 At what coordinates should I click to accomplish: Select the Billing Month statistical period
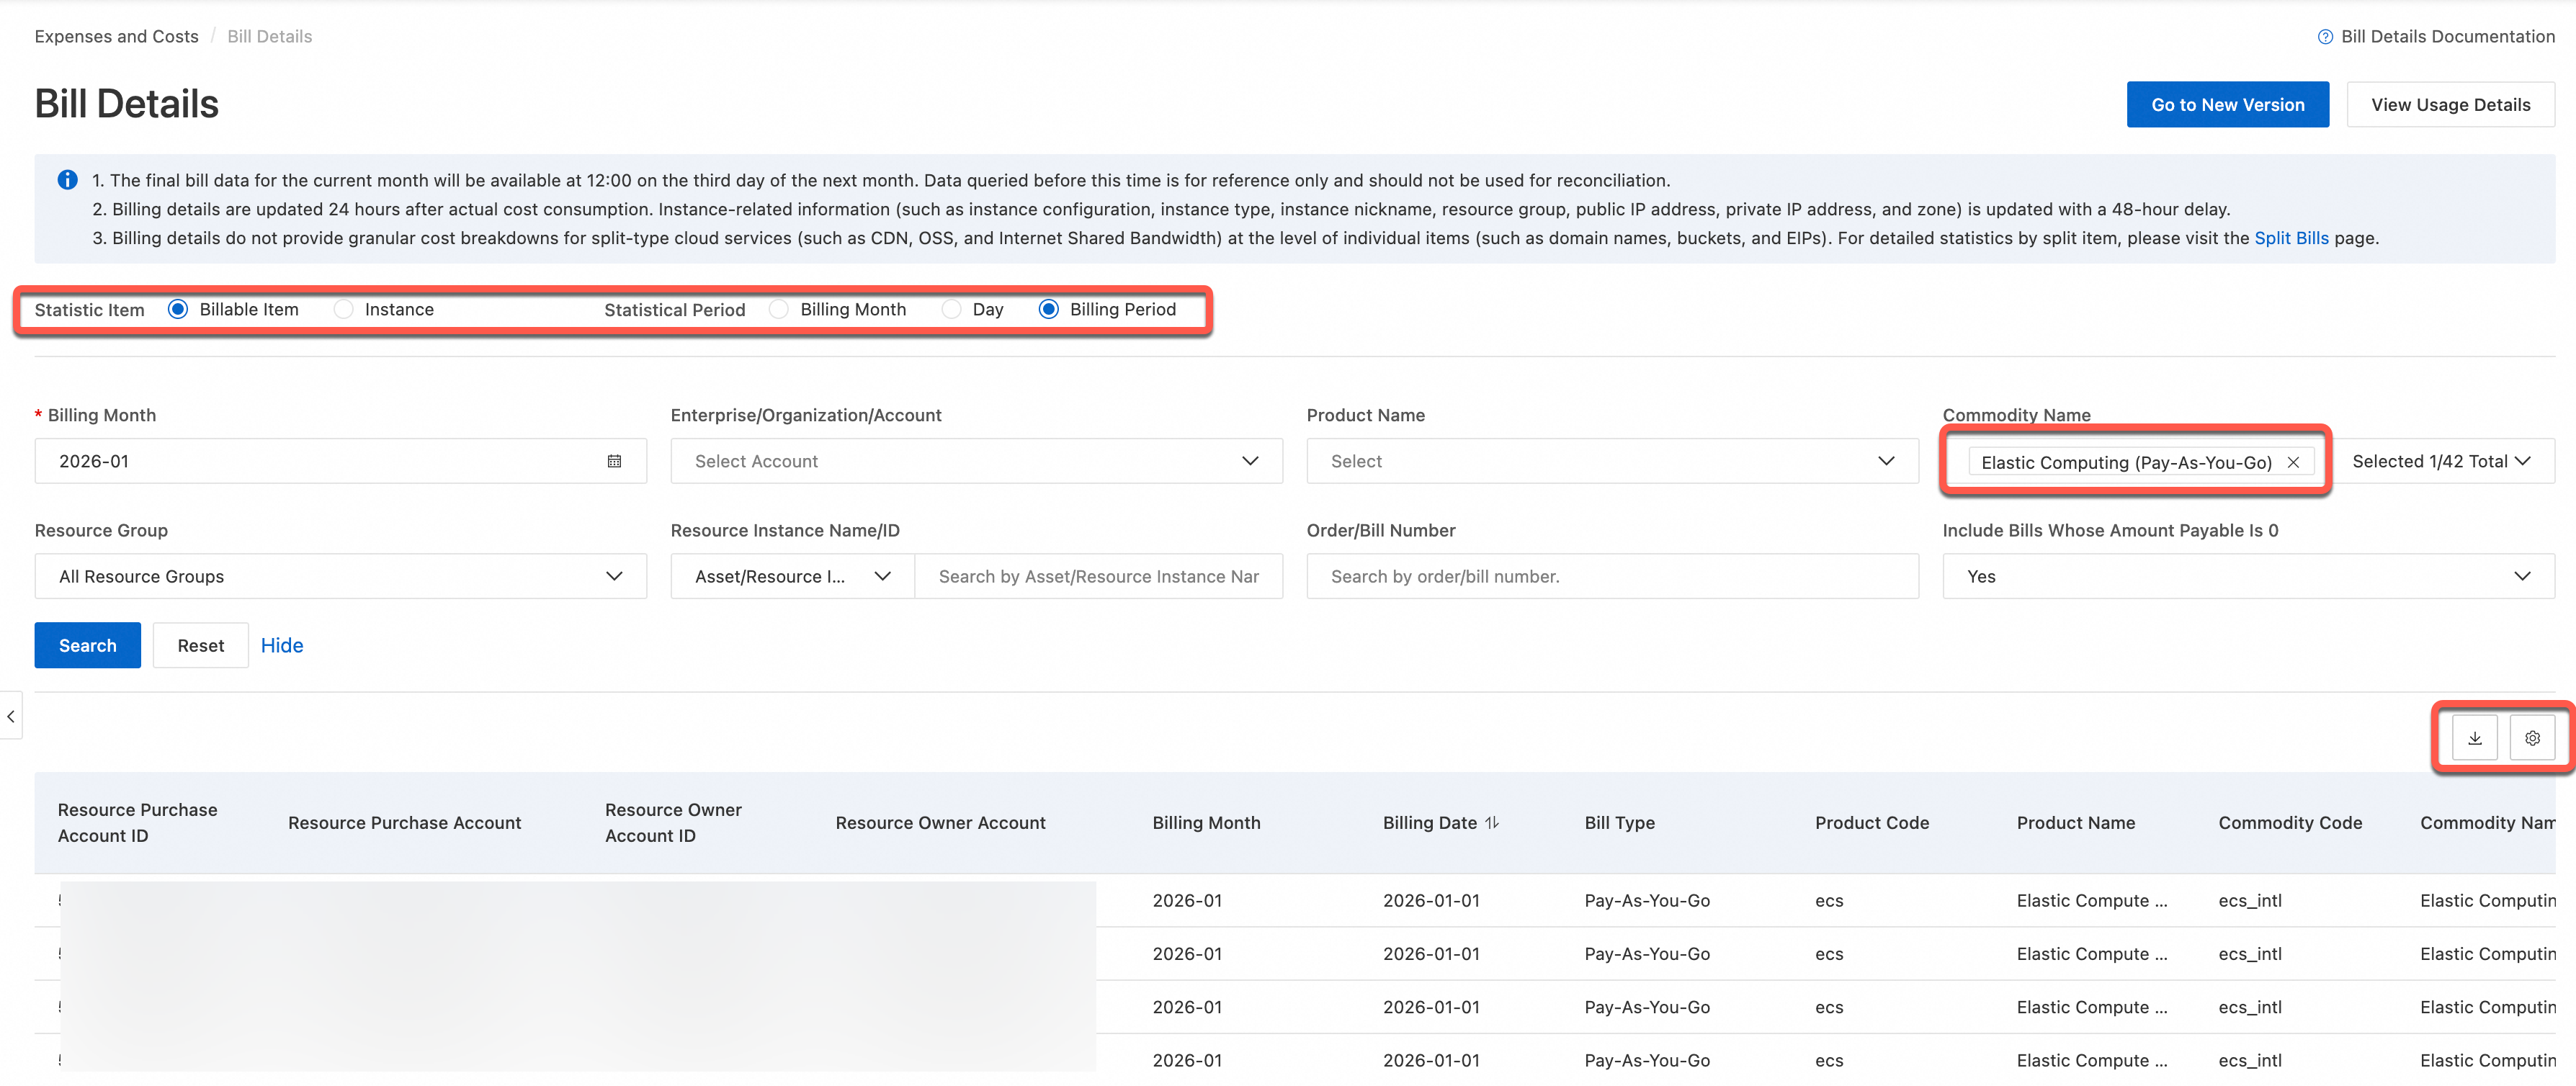tap(779, 309)
